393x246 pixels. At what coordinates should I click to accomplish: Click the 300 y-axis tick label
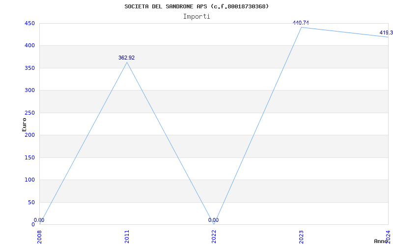(29, 91)
